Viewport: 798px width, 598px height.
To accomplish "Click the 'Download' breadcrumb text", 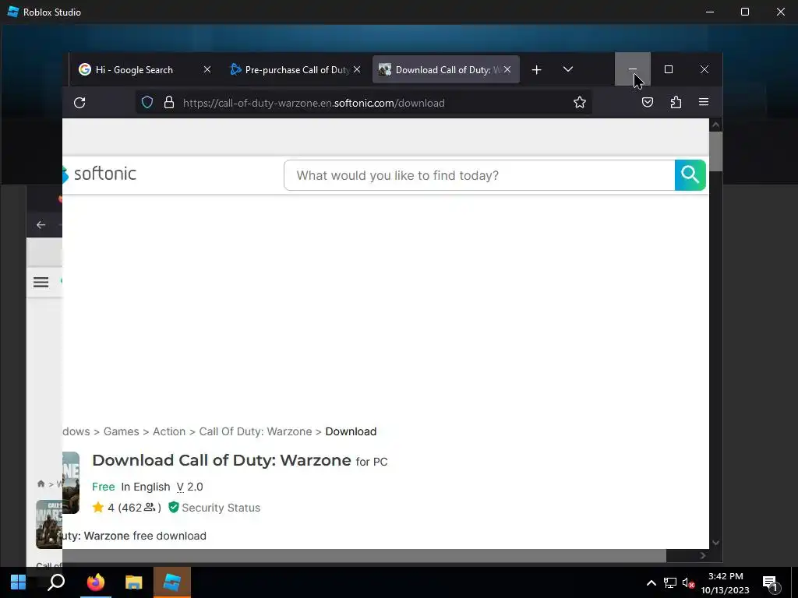I will point(351,431).
